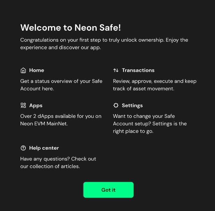Click the 'Neon EVM MainNet' network name
Viewport: 215px width, 211px height.
click(x=44, y=124)
